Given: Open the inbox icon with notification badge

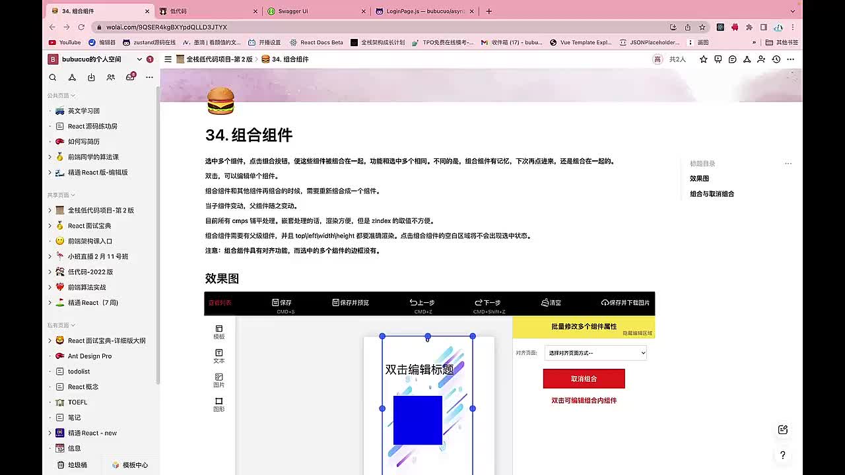Looking at the screenshot, I should pyautogui.click(x=130, y=77).
